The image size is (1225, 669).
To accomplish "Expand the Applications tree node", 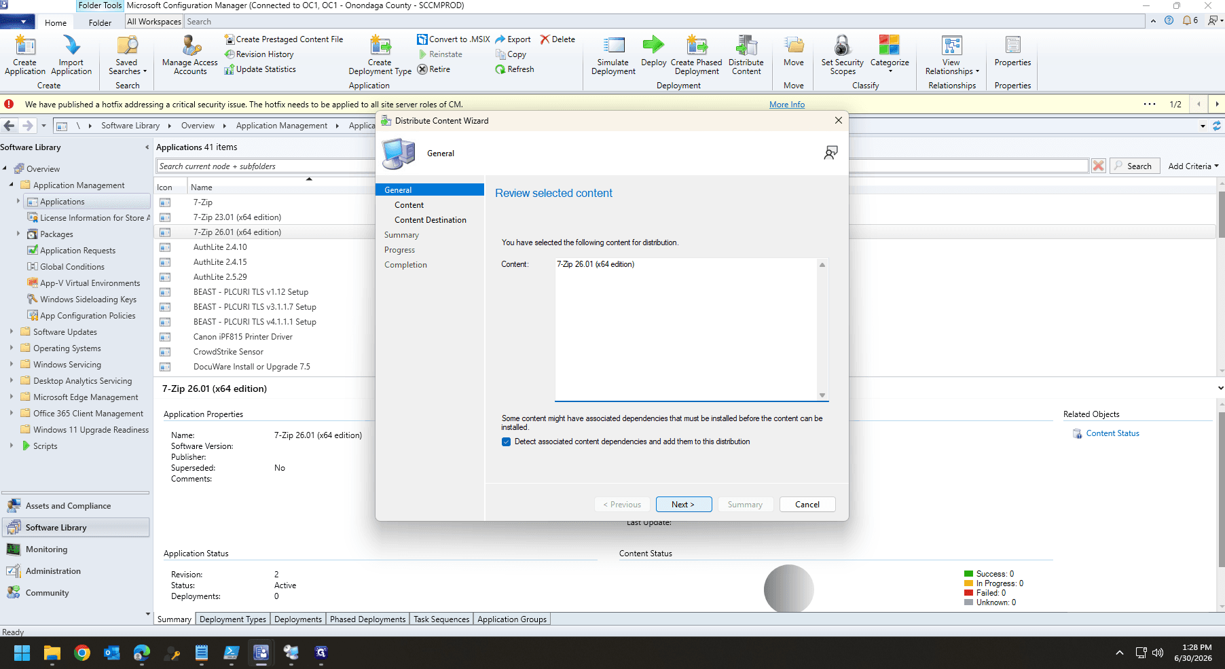I will (18, 201).
